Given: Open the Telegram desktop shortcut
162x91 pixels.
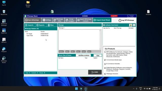Looking at the screenshot, I should (x=4, y=50).
